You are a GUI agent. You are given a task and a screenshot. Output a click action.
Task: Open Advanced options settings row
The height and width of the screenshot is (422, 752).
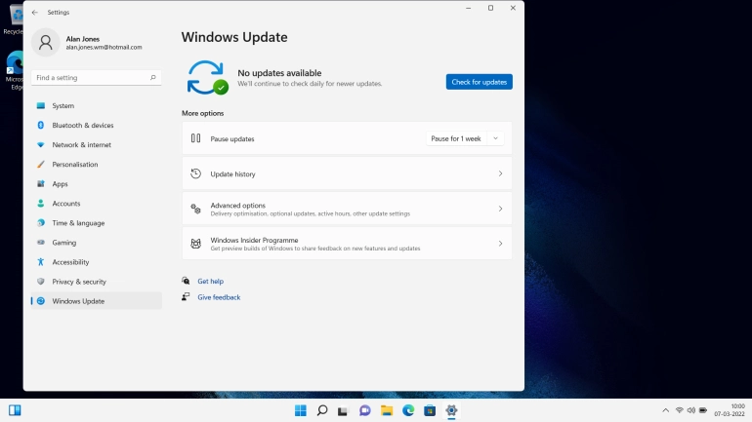point(347,209)
